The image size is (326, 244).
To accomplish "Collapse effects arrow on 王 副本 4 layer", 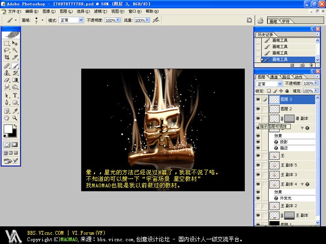I will coord(303,185).
